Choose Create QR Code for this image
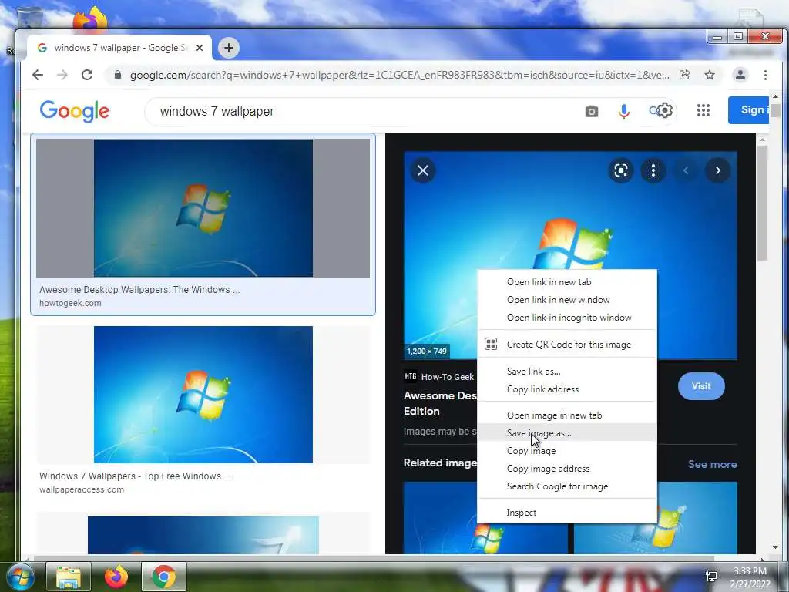This screenshot has width=789, height=592. click(x=566, y=345)
